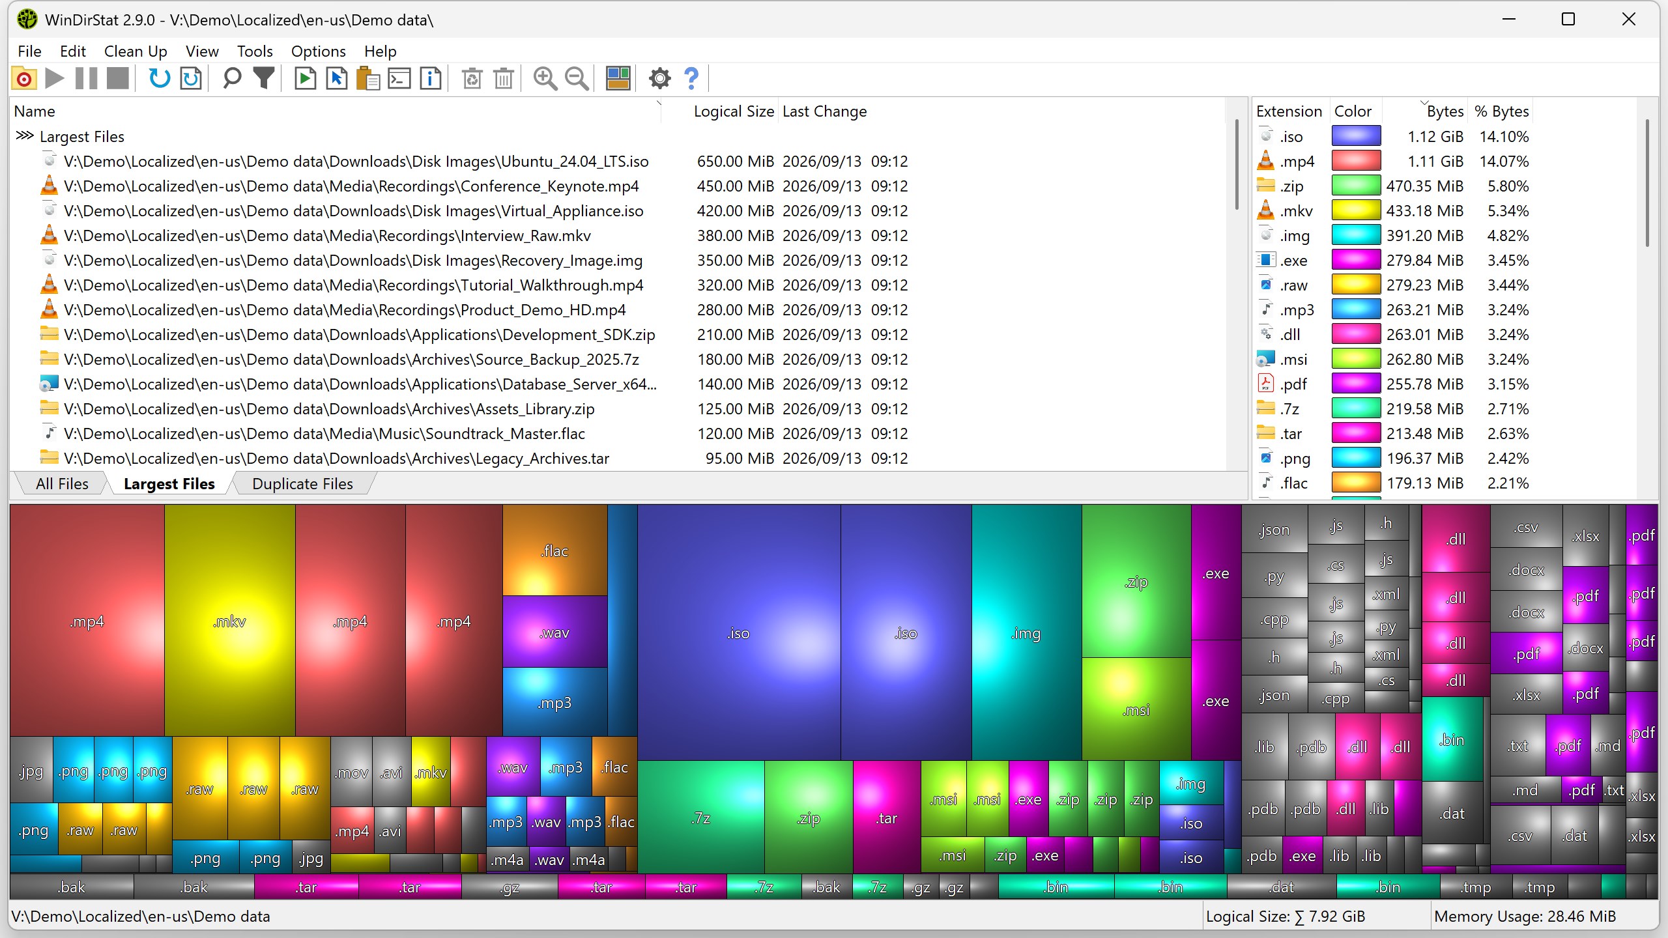Viewport: 1668px width, 938px height.
Task: Click the Properties info document icon
Action: tap(431, 79)
